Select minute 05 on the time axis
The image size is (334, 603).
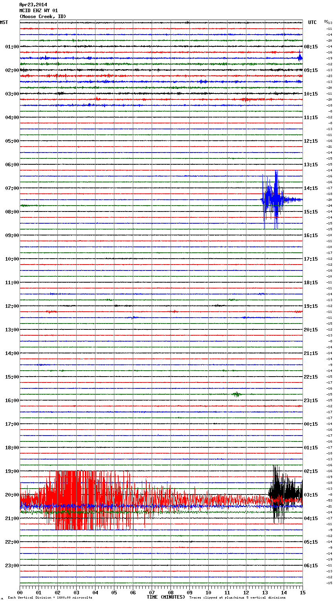pyautogui.click(x=114, y=592)
